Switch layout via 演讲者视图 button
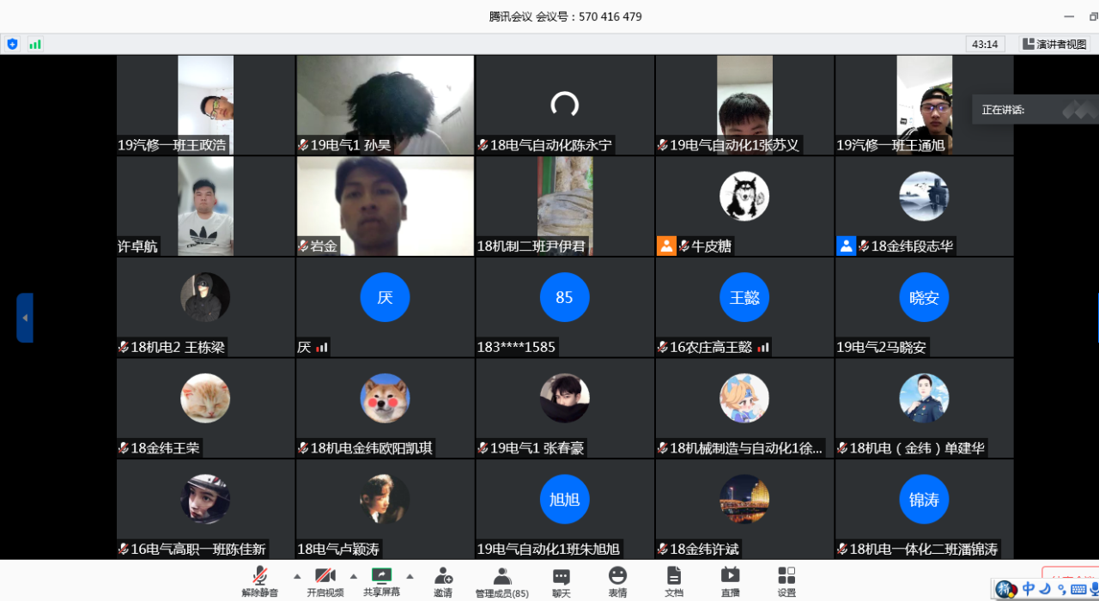The height and width of the screenshot is (601, 1099). click(x=1055, y=44)
